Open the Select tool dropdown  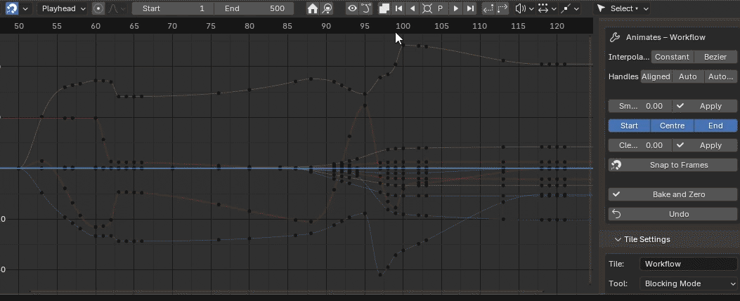click(x=622, y=8)
